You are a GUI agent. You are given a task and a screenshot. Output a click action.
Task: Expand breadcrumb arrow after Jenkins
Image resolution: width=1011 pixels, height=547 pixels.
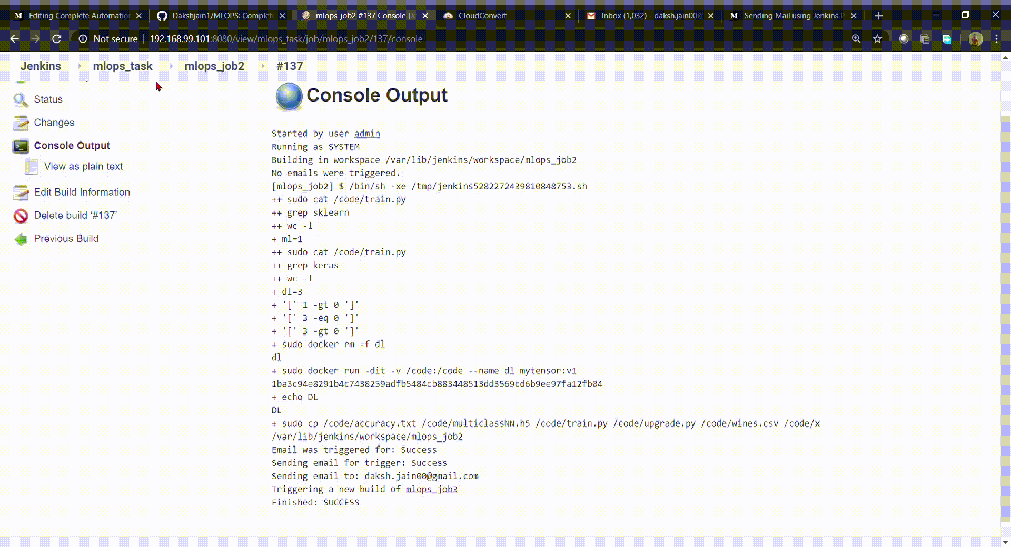pyautogui.click(x=80, y=66)
